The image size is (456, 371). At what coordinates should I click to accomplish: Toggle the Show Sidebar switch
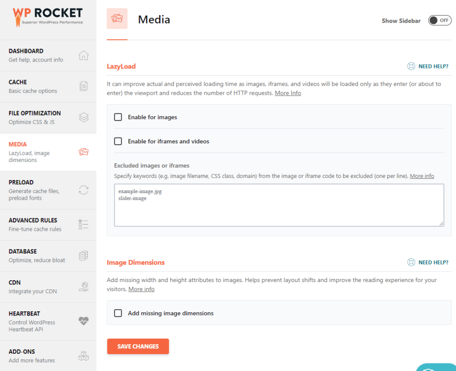[440, 20]
